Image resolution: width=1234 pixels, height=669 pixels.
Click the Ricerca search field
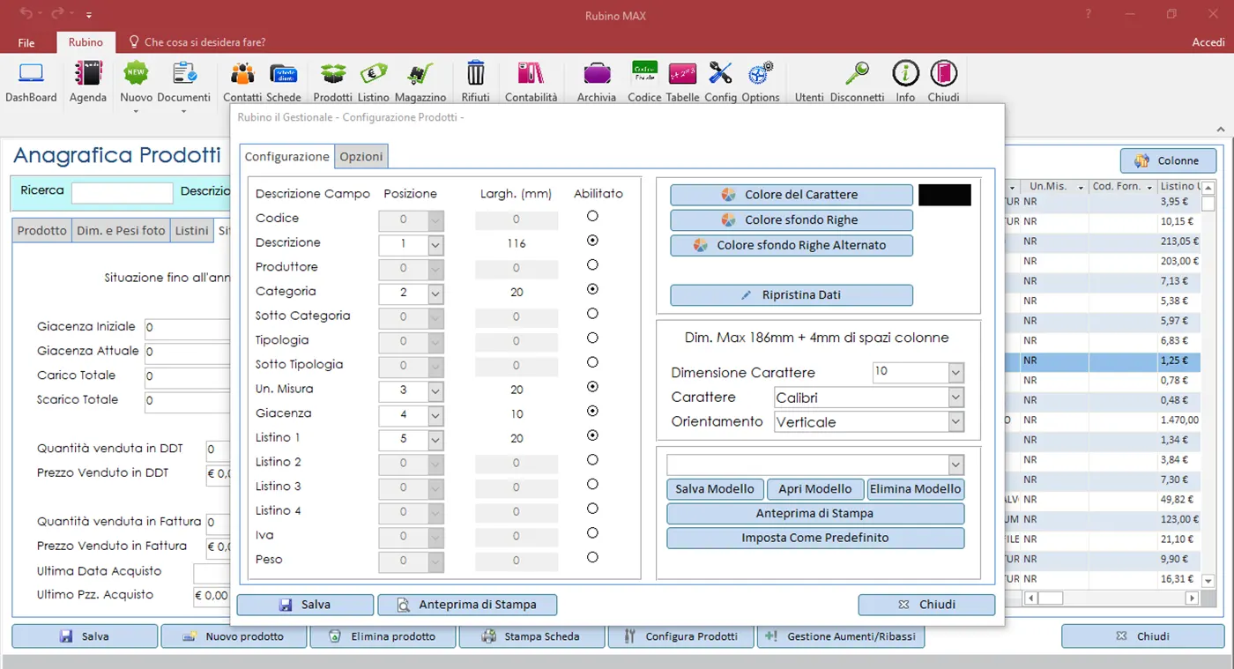tap(122, 192)
